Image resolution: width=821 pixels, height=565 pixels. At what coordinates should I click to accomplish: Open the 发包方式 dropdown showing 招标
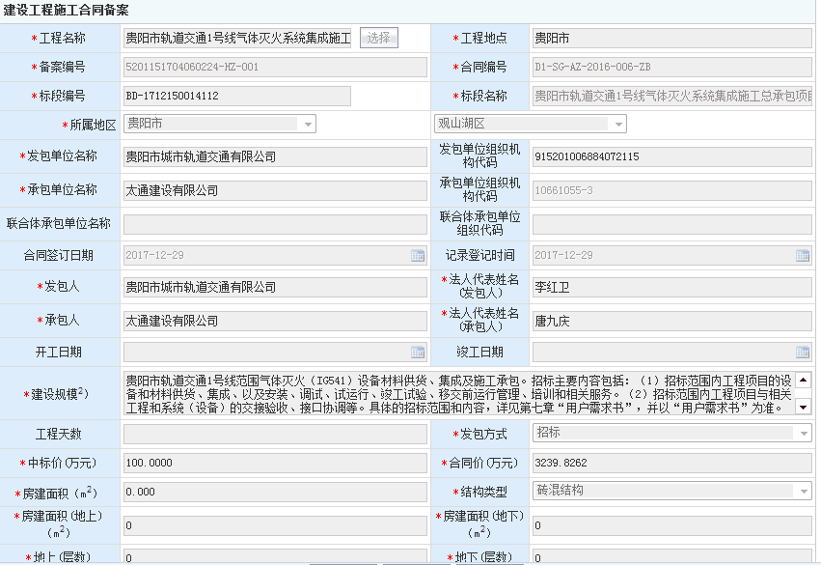coord(803,434)
